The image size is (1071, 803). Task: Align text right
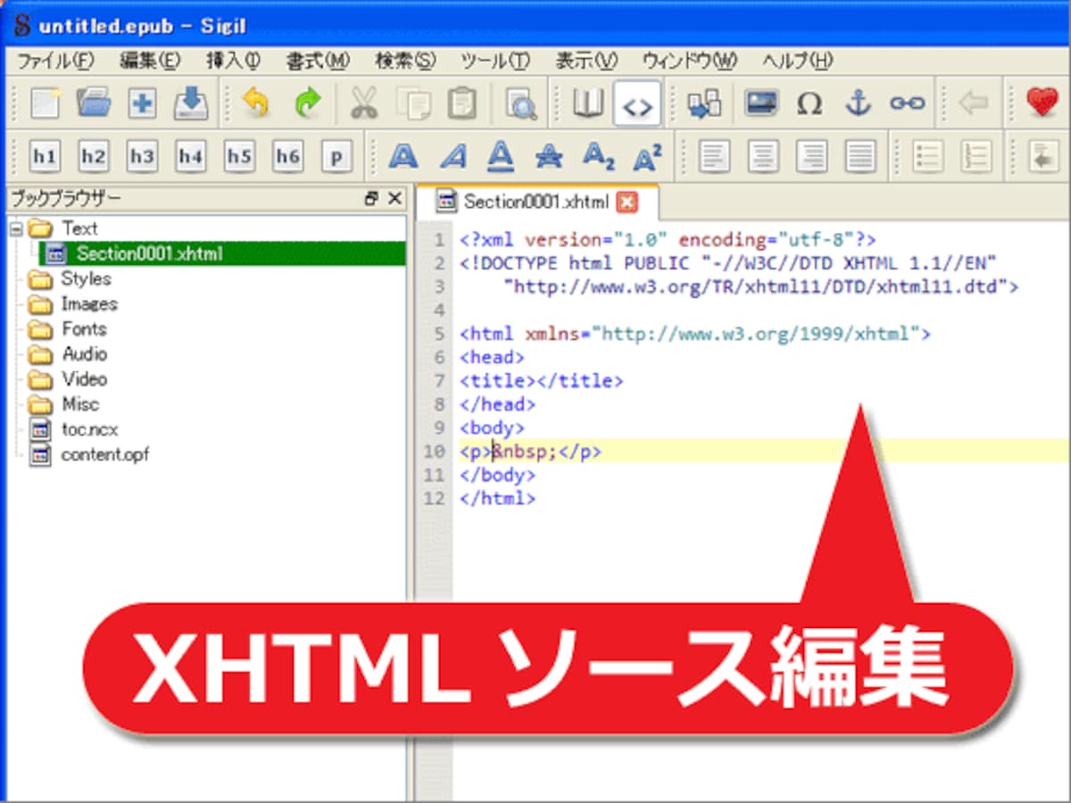pos(811,157)
